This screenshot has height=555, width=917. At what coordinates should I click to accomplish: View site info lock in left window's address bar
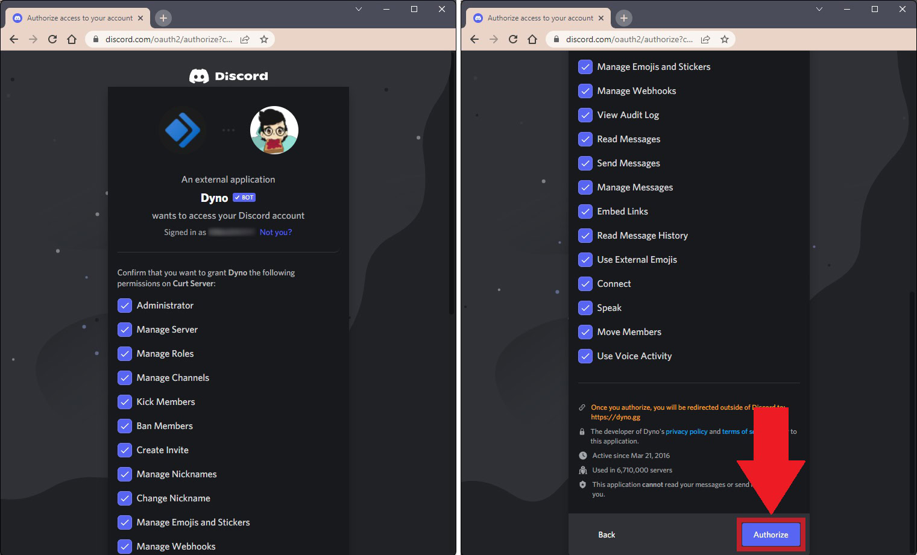coord(95,39)
